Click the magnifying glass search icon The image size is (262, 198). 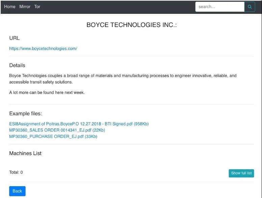[250, 7]
